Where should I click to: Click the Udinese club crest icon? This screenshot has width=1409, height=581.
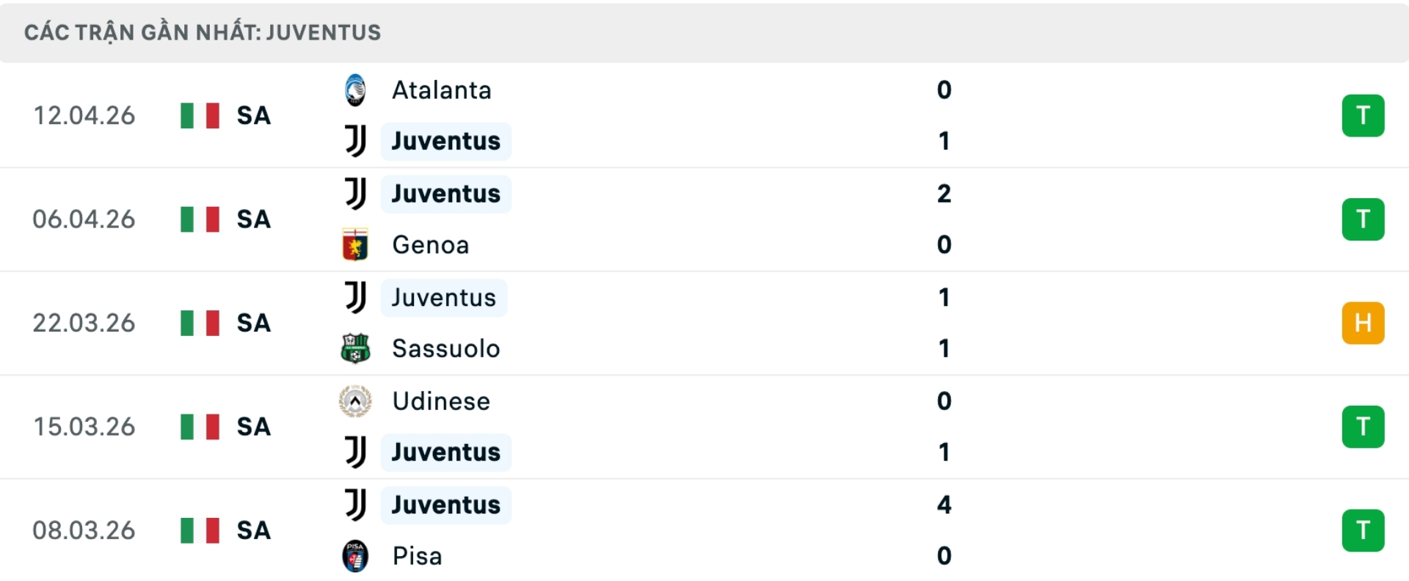pos(355,401)
